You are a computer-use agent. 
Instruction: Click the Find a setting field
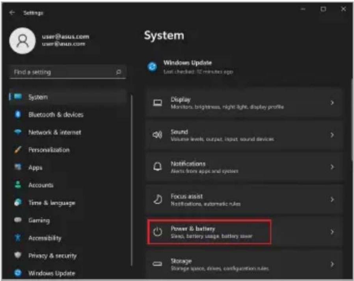click(x=67, y=72)
